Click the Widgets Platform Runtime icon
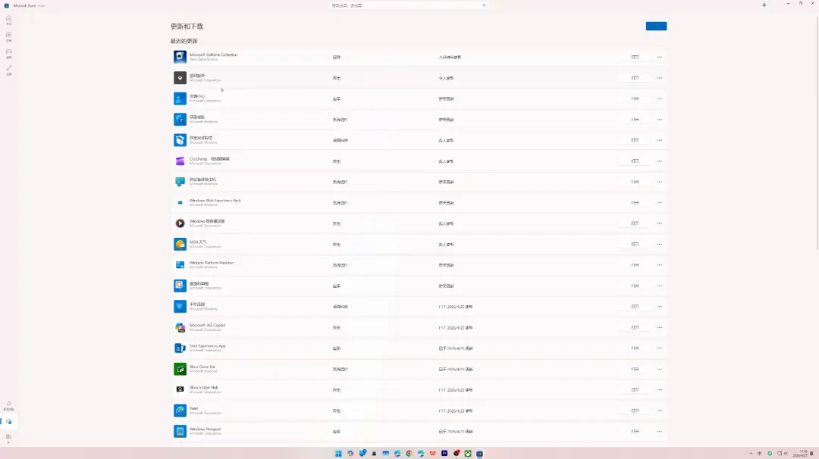 pos(180,265)
